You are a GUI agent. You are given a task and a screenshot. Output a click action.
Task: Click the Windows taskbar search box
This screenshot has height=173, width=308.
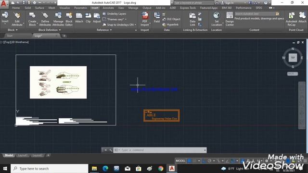50,169
